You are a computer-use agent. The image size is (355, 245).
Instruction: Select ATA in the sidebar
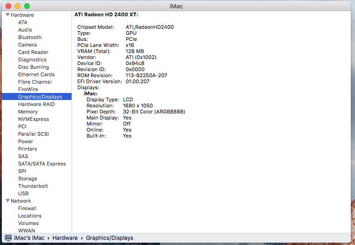click(x=23, y=22)
